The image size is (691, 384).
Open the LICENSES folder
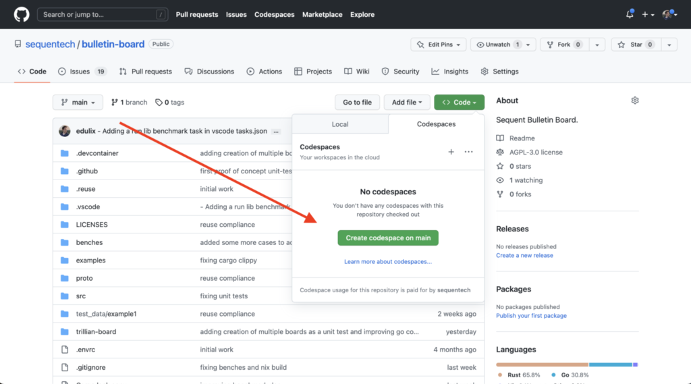click(92, 225)
